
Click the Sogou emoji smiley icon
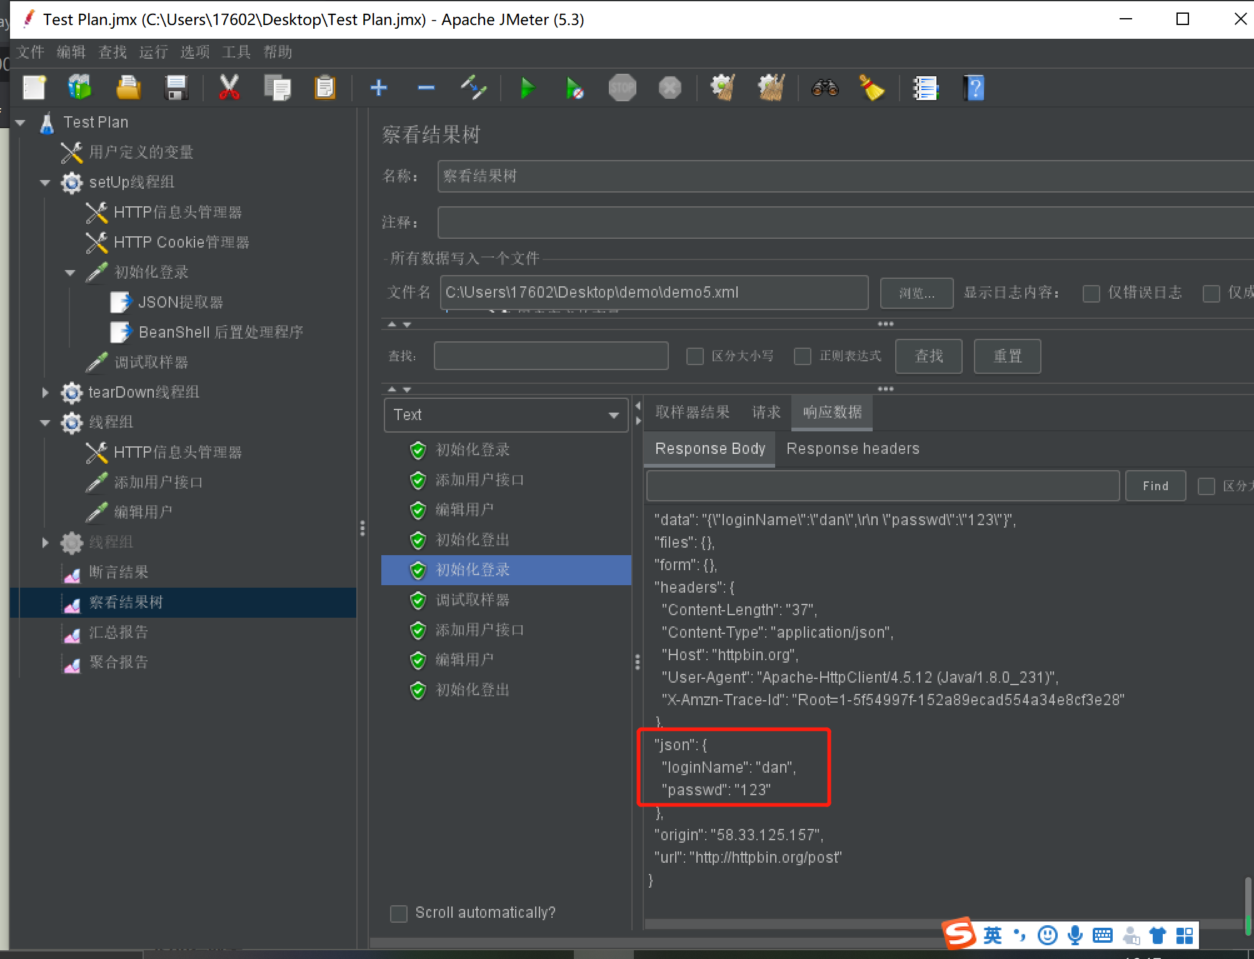tap(1048, 935)
